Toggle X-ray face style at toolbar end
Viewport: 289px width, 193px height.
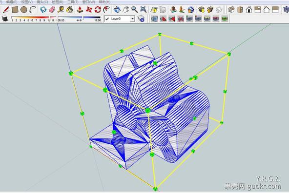pos(286,10)
